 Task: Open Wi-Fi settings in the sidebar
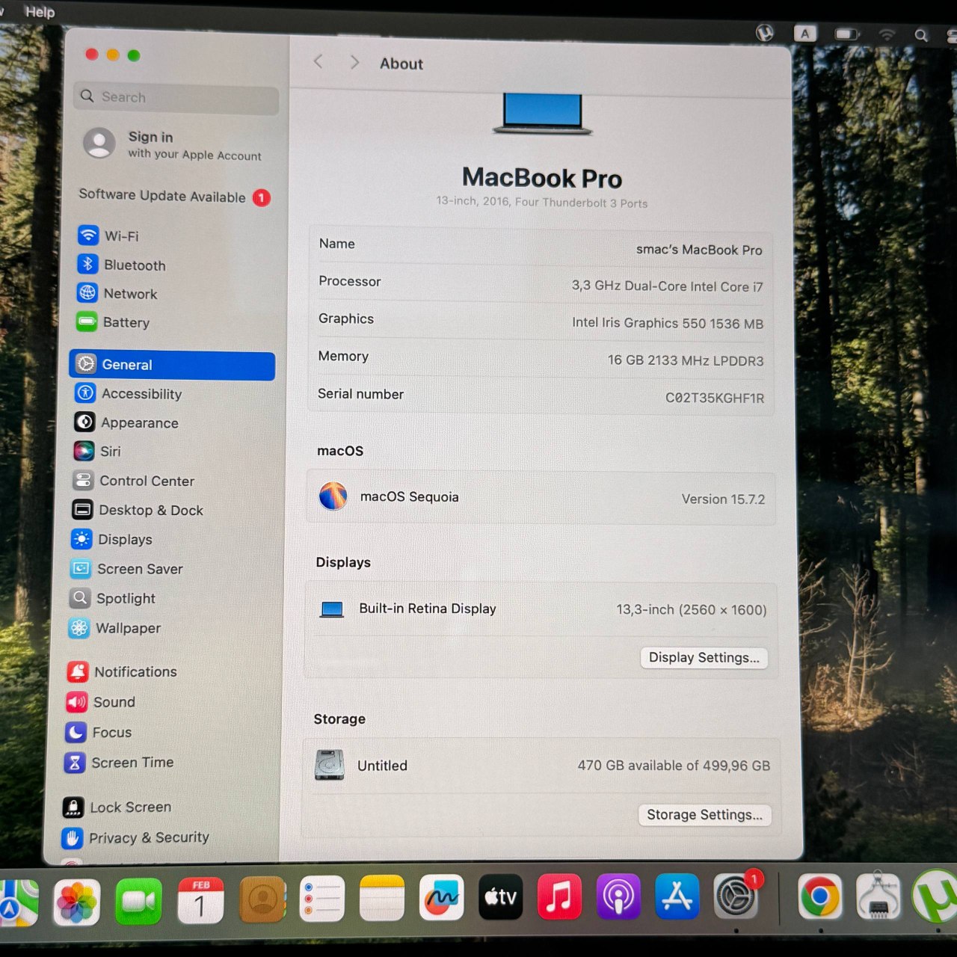tap(122, 236)
